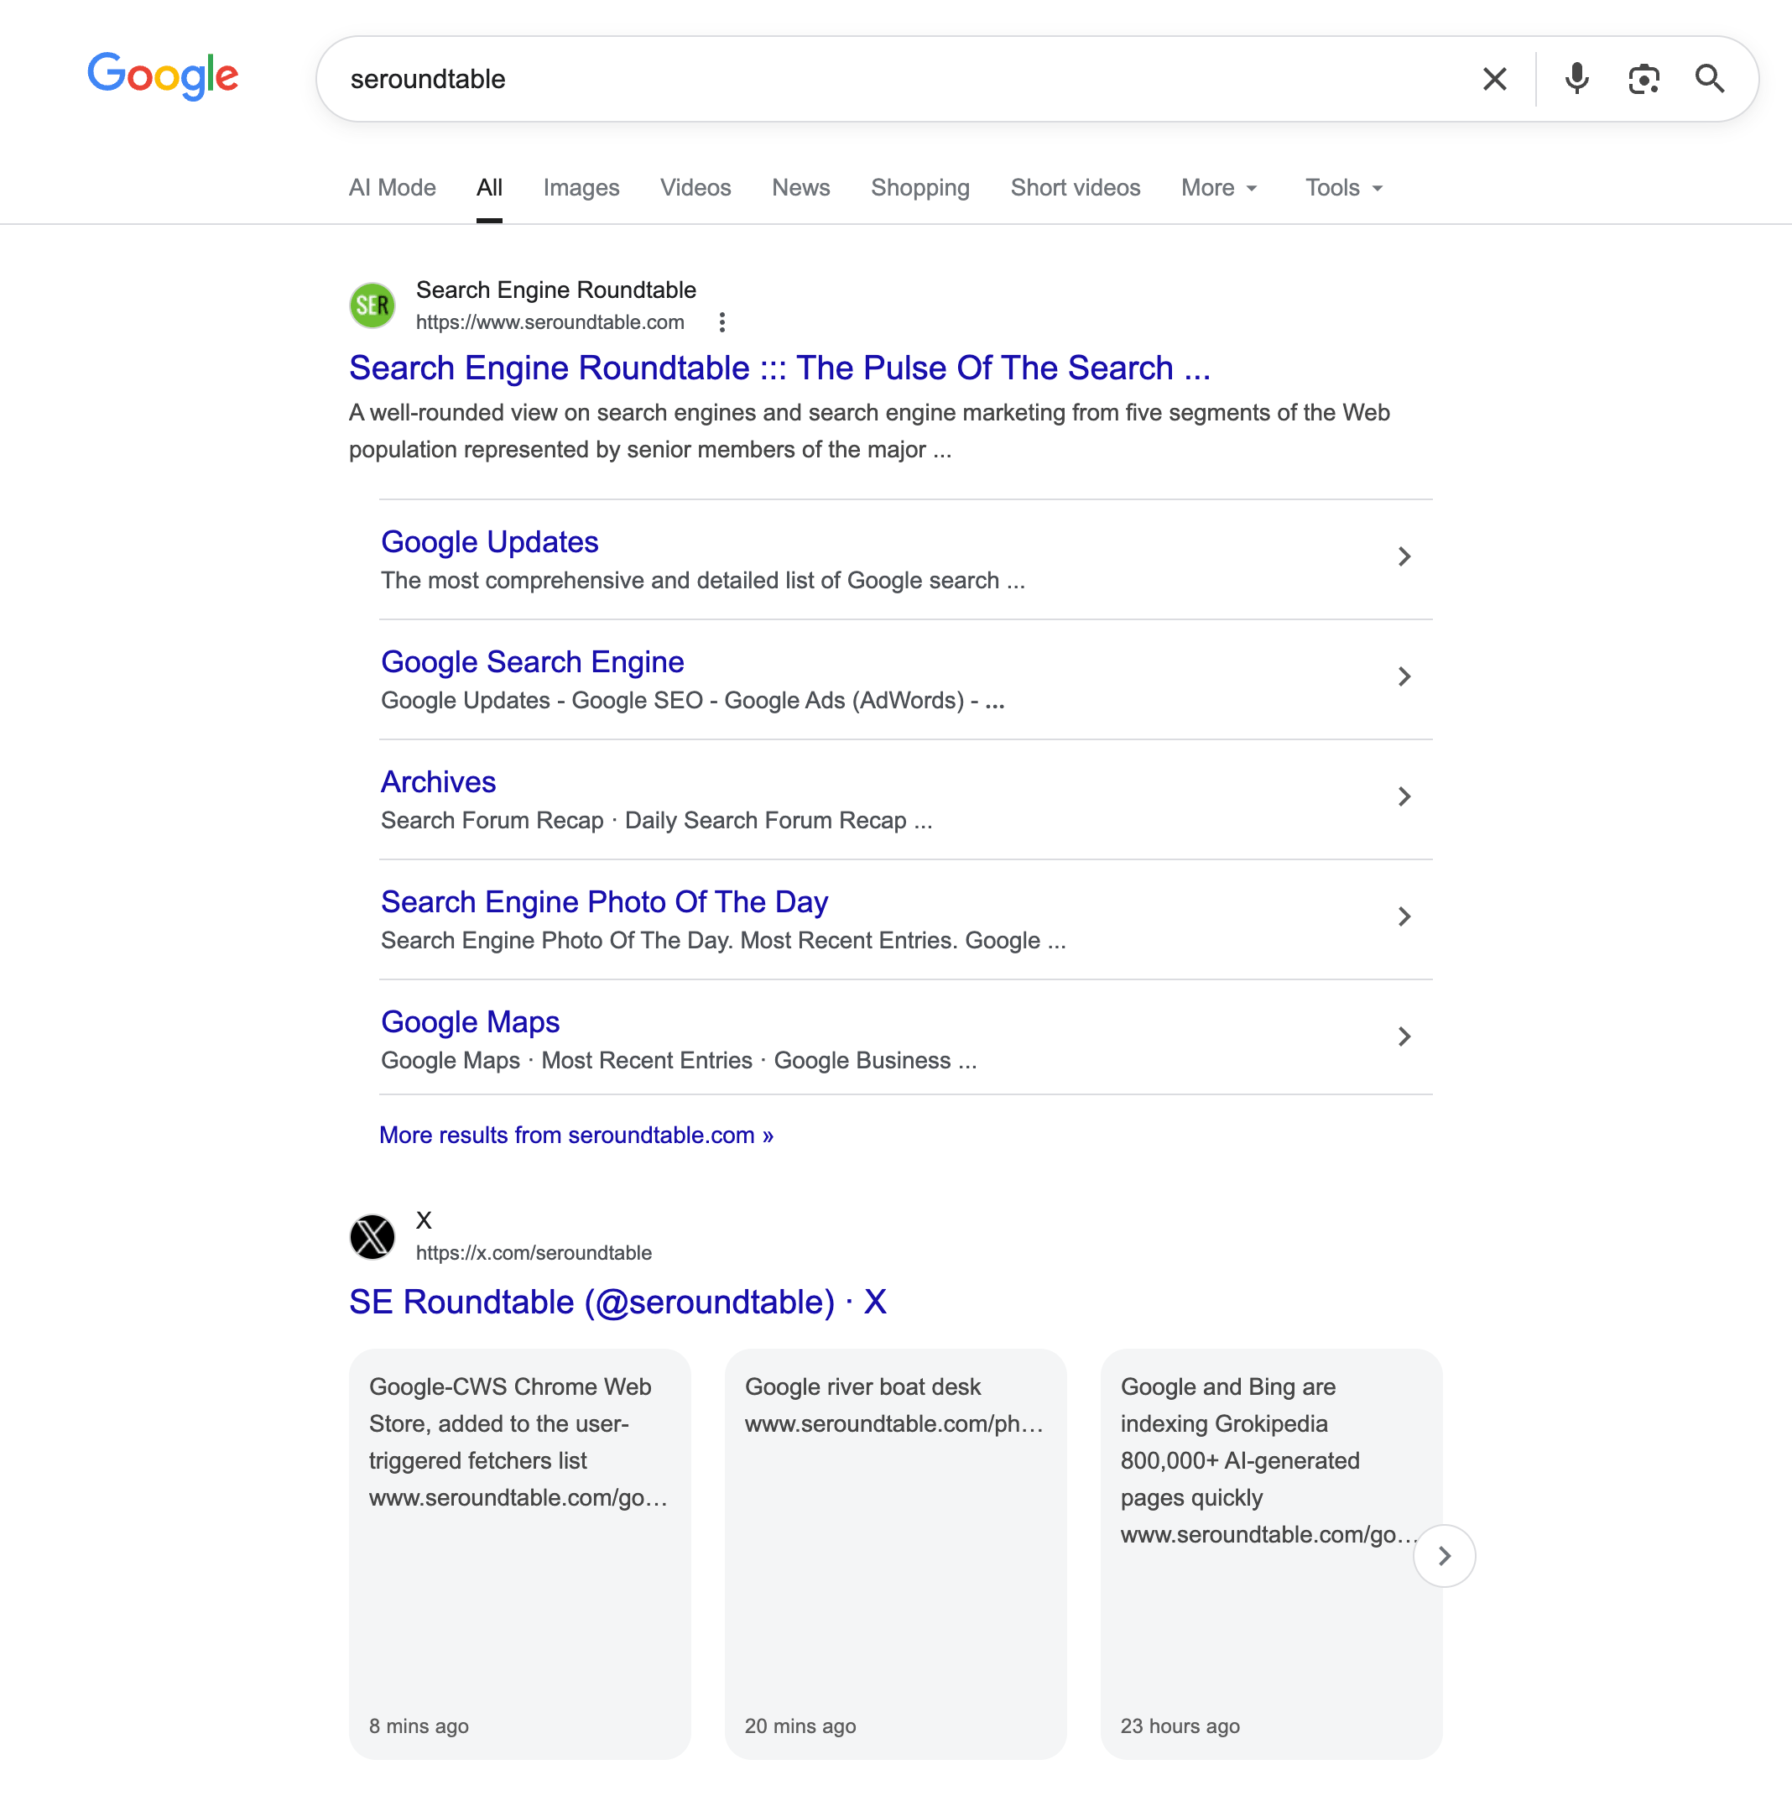1792x1796 pixels.
Task: Open the Archives sitelink
Action: click(438, 782)
